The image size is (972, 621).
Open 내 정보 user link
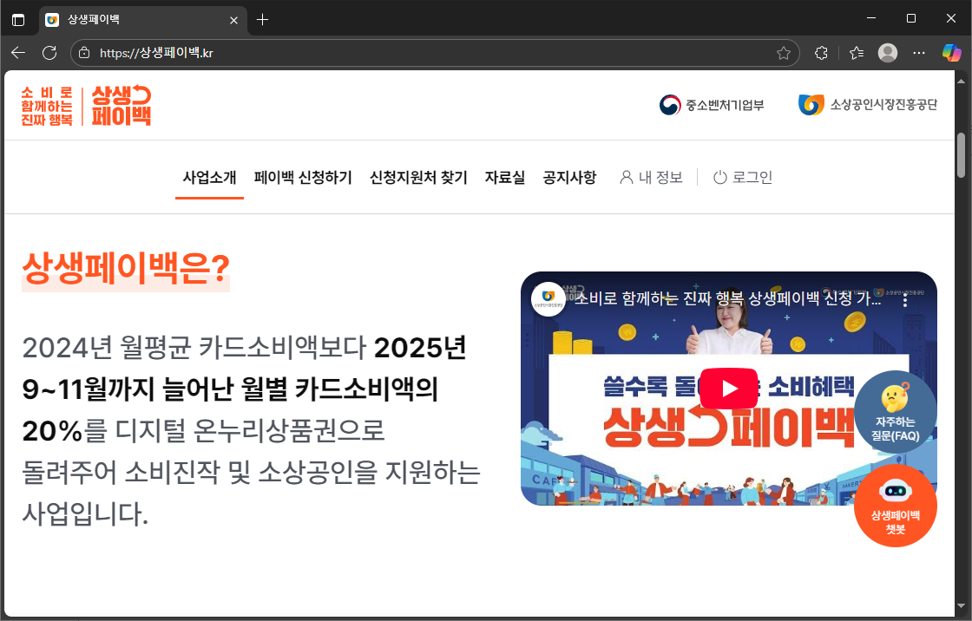[x=651, y=178]
